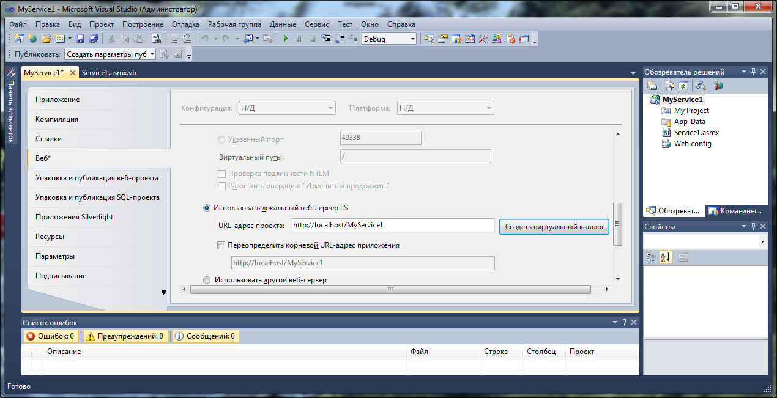Toggle the Ошибок: 0 errors filter

51,336
